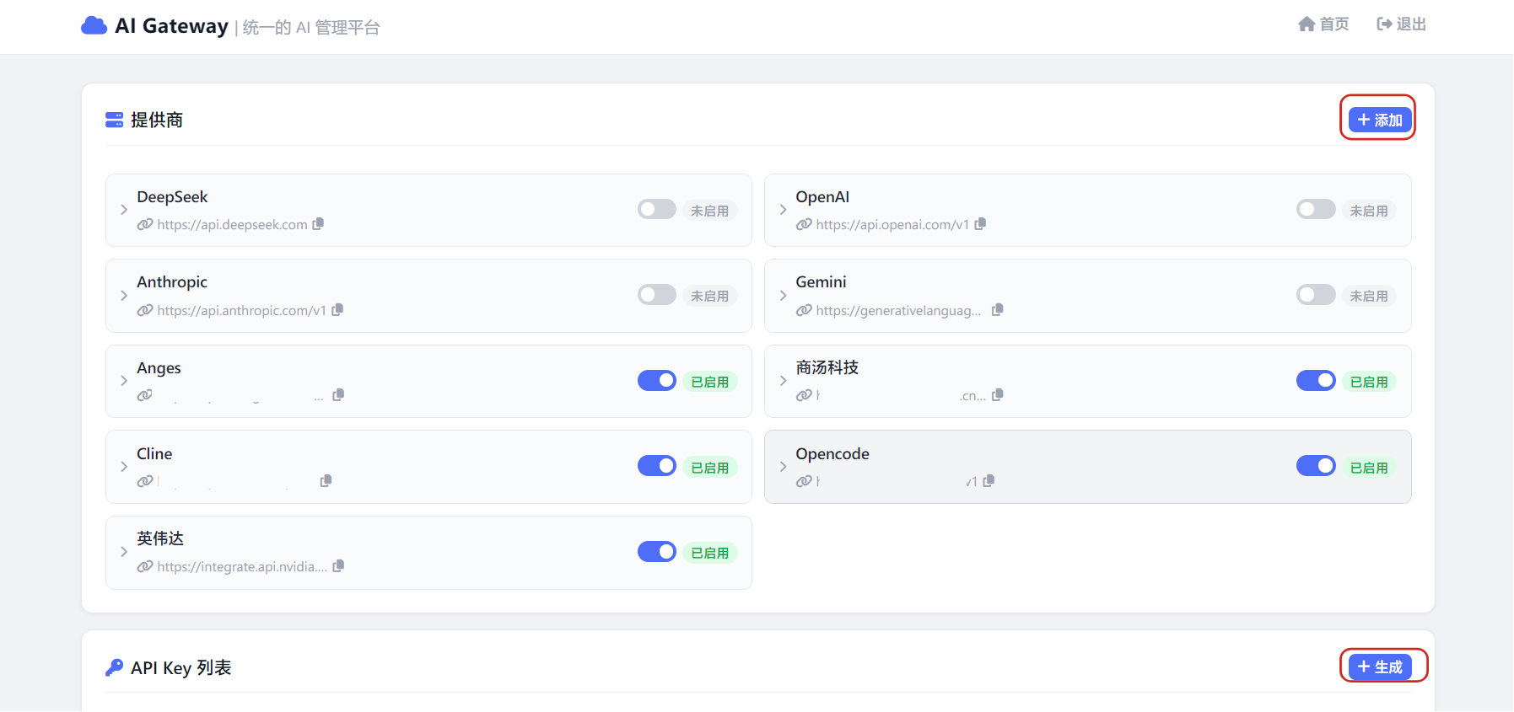Enable the DeepSeek provider switch
Viewport: 1514px width, 712px height.
point(657,209)
